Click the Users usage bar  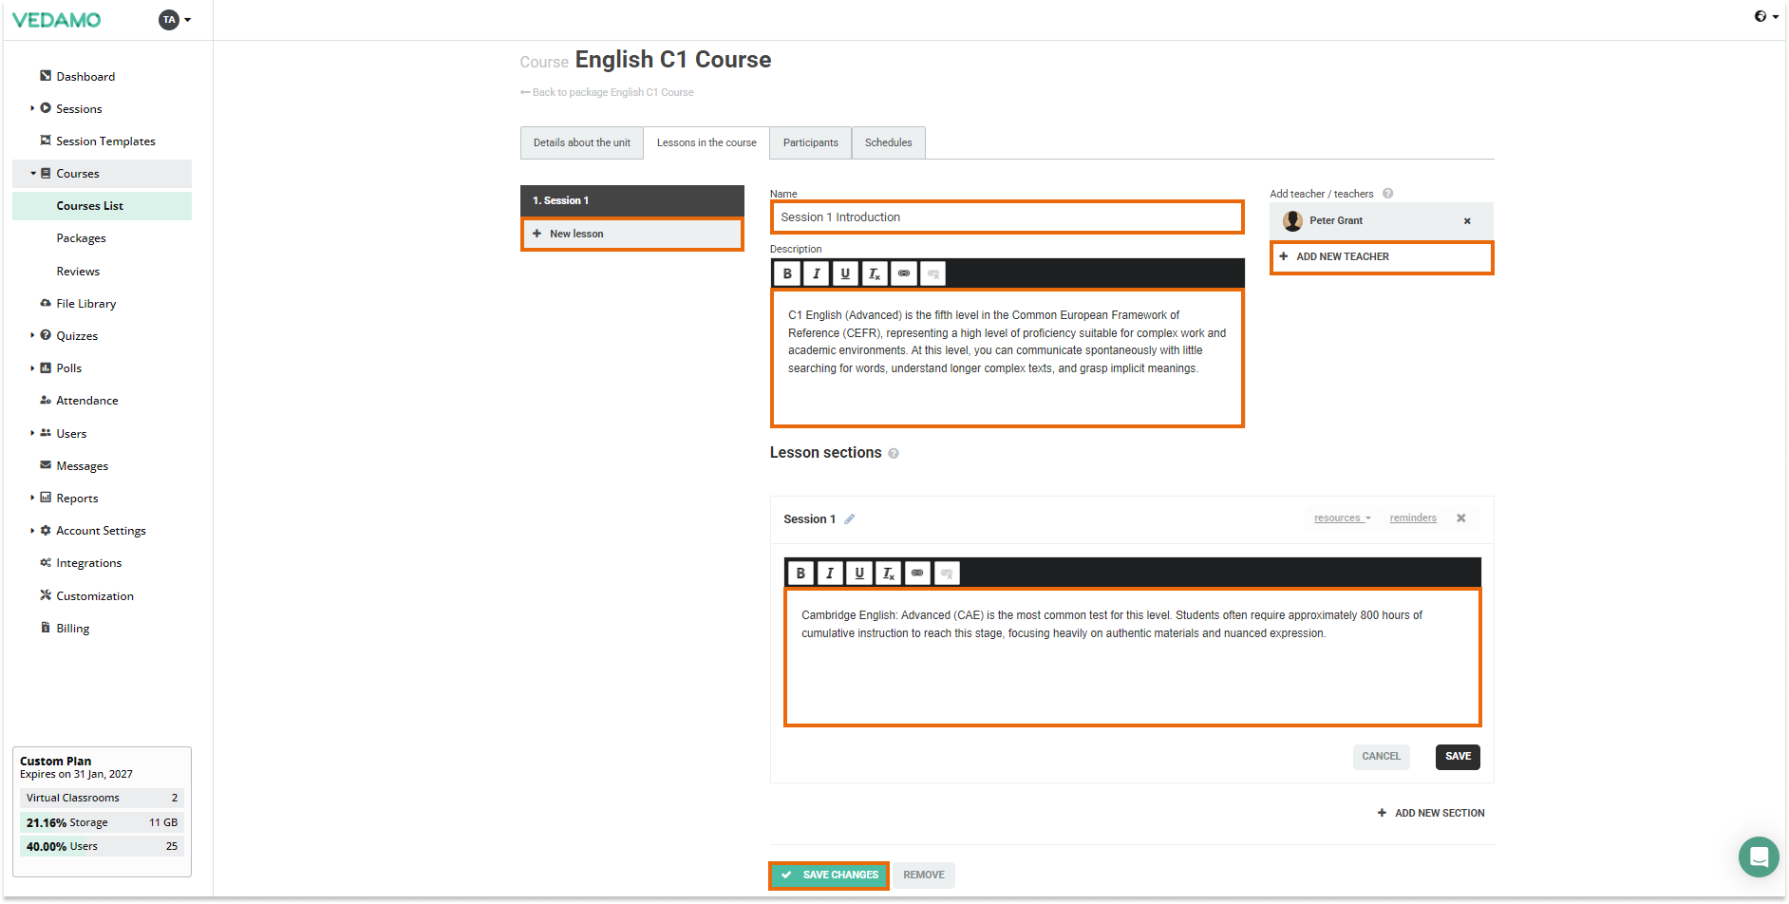[x=102, y=846]
